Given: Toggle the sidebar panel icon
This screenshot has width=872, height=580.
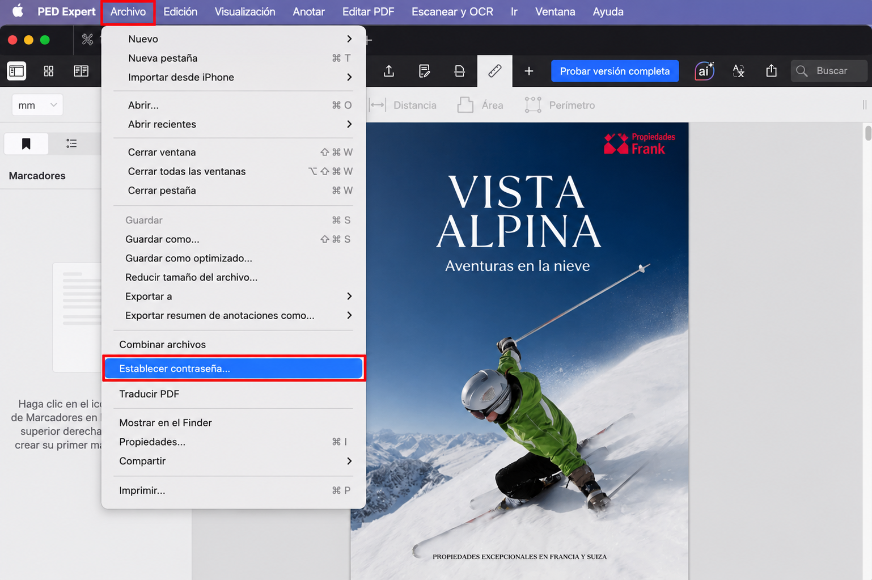Looking at the screenshot, I should pos(16,71).
